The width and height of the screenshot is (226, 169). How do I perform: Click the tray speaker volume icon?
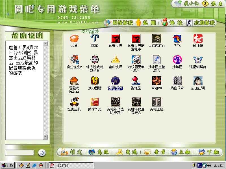pyautogui.click(x=194, y=165)
